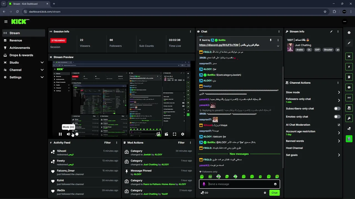Click the Arabic stream tag
Viewport: 355px width, 199px height.
(300, 50)
